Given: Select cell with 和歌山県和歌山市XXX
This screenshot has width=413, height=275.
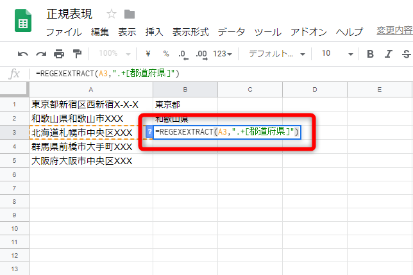Looking at the screenshot, I should [x=91, y=119].
